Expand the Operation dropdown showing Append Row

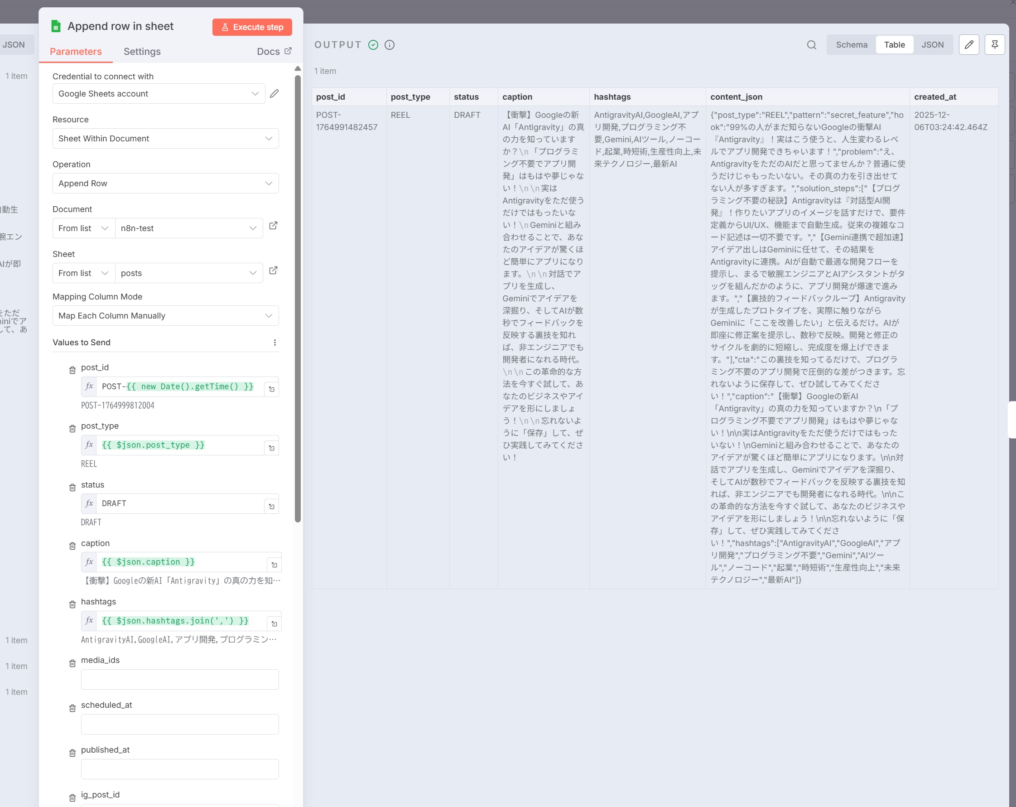pyautogui.click(x=165, y=184)
